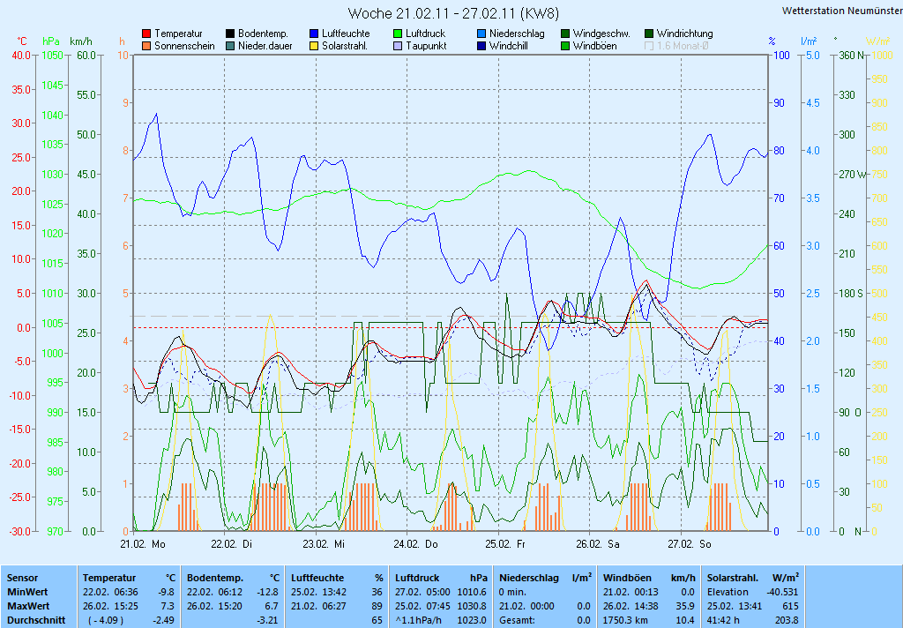Click the Bodentemp. column header in the table

215,578
